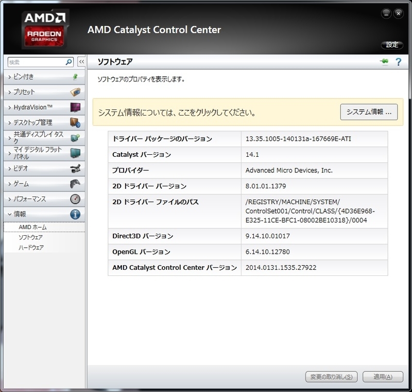
Task: Click the 変更の取り消し button
Action: point(331,377)
